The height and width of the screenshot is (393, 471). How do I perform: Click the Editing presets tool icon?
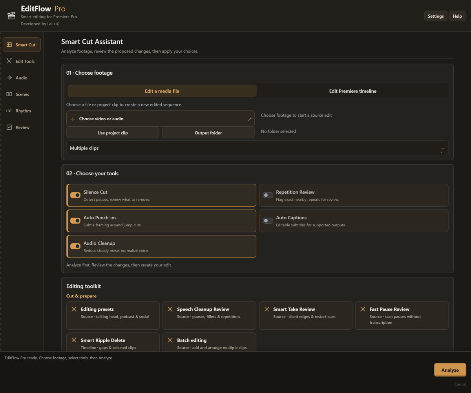click(x=74, y=309)
